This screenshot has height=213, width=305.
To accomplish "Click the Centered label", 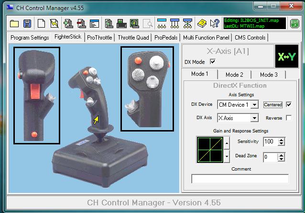I will click(x=273, y=105).
